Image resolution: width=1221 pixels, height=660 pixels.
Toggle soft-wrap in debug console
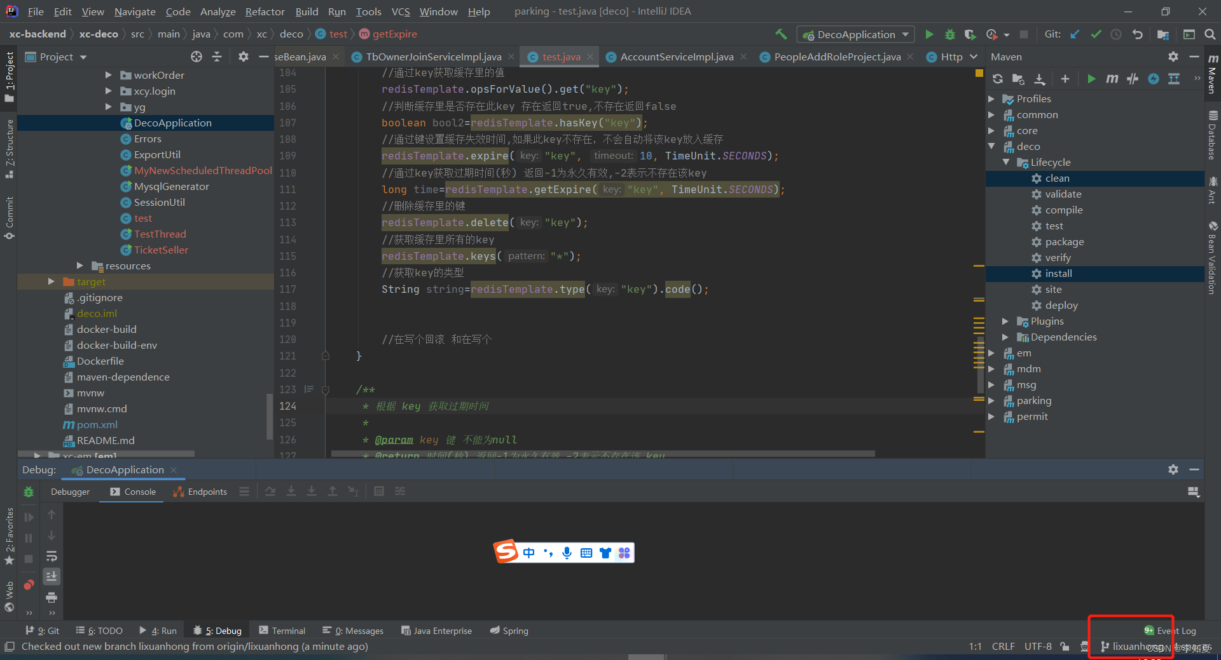pyautogui.click(x=52, y=556)
